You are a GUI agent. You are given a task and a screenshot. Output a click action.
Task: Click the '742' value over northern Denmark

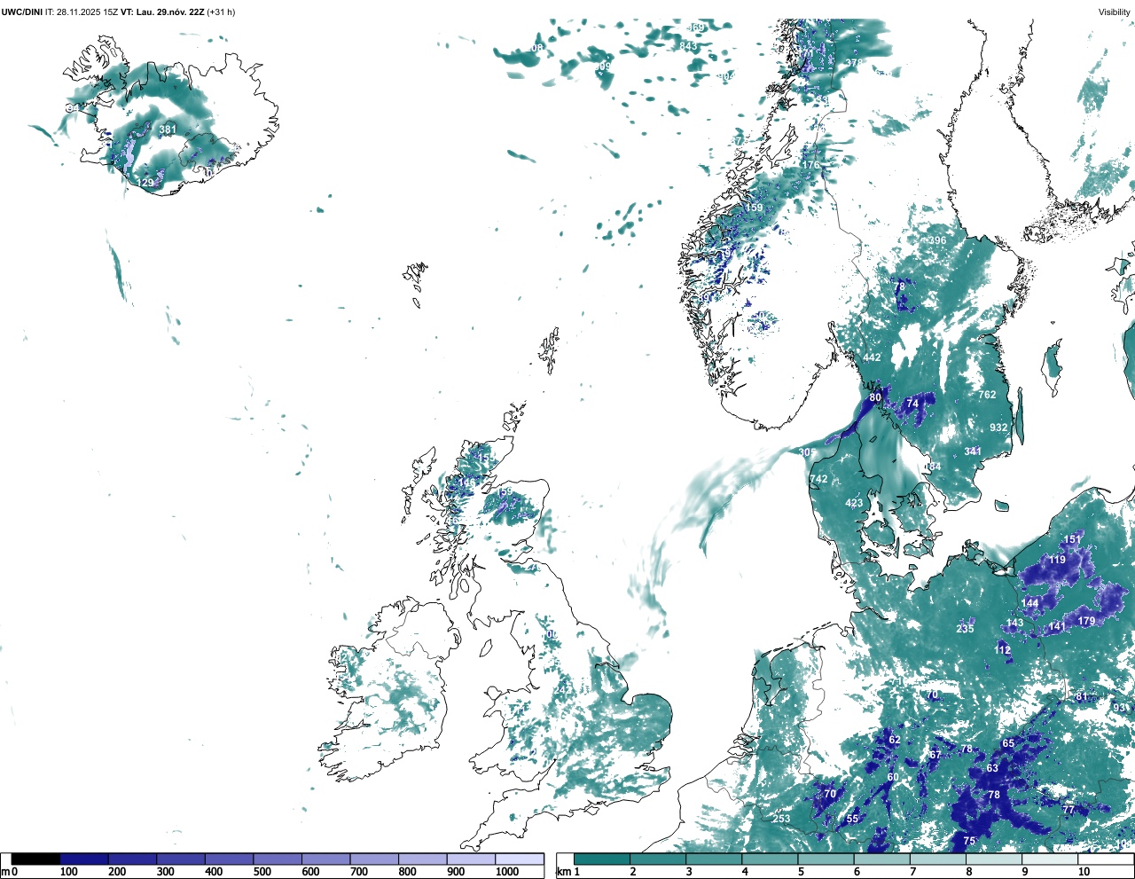point(818,479)
